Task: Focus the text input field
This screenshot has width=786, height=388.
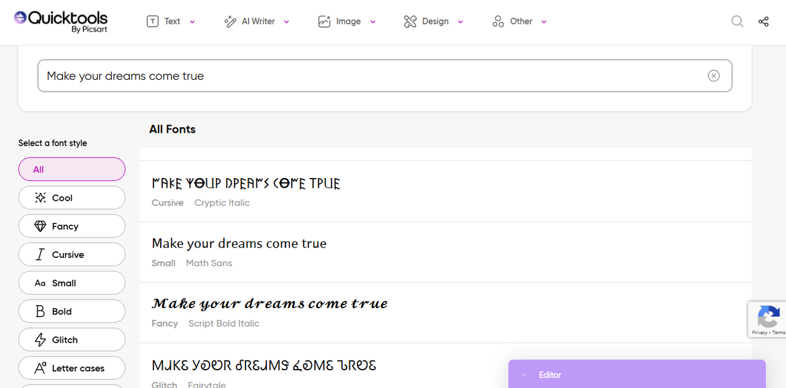Action: click(384, 76)
